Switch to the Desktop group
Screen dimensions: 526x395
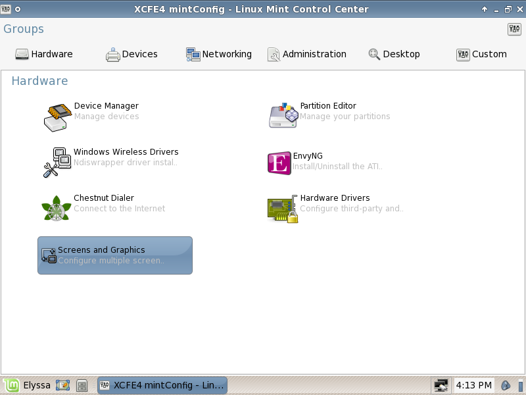coord(394,55)
